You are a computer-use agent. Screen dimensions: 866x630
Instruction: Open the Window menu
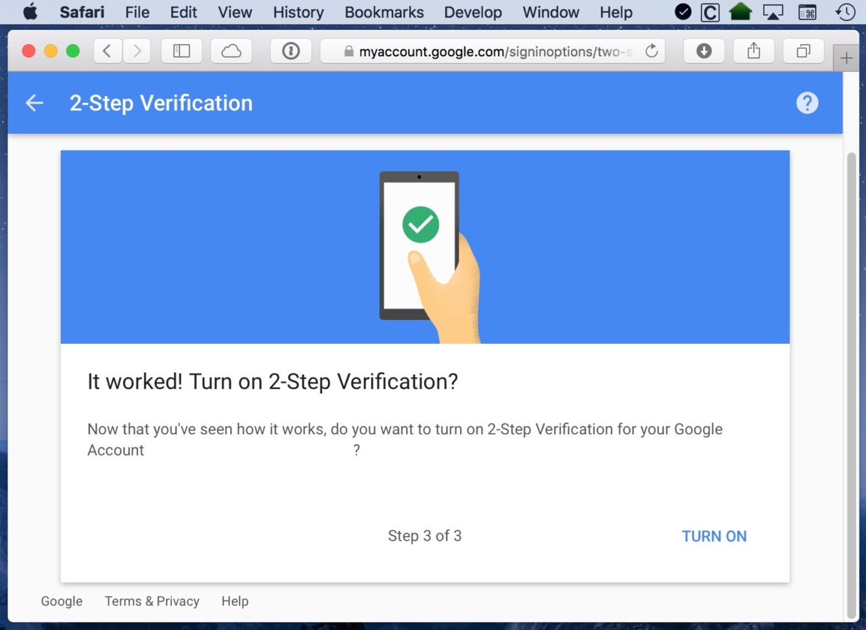[x=551, y=12]
